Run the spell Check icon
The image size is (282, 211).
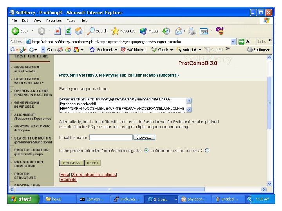pos(154,50)
